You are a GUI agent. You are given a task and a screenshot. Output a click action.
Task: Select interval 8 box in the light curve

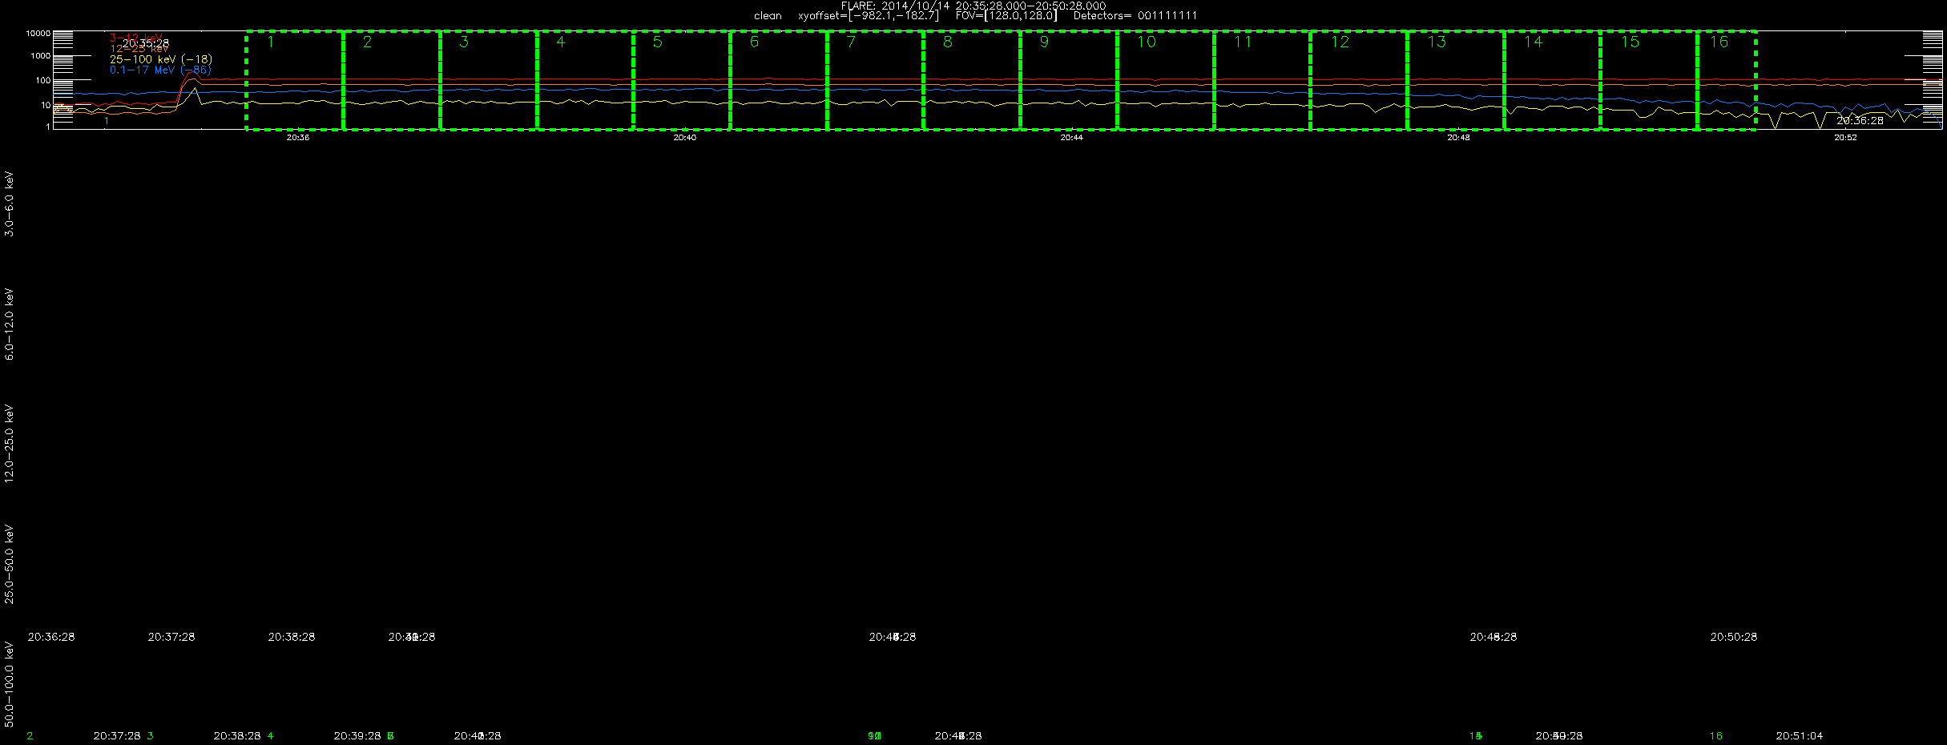tap(972, 80)
